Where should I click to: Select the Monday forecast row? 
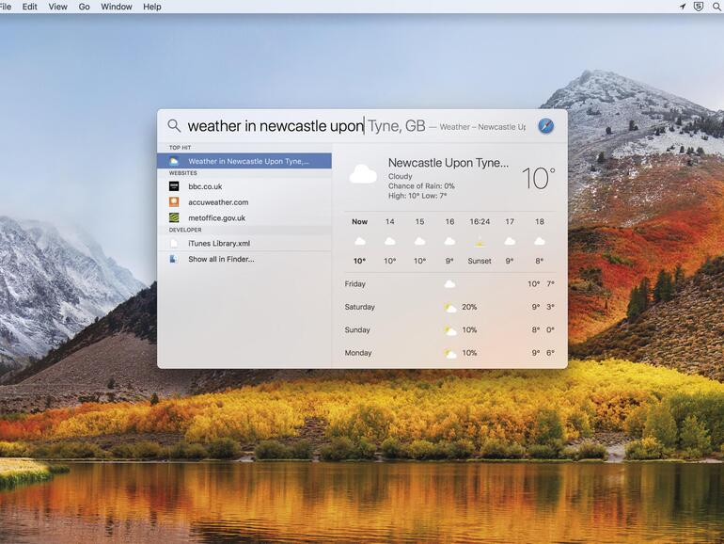[x=449, y=353]
